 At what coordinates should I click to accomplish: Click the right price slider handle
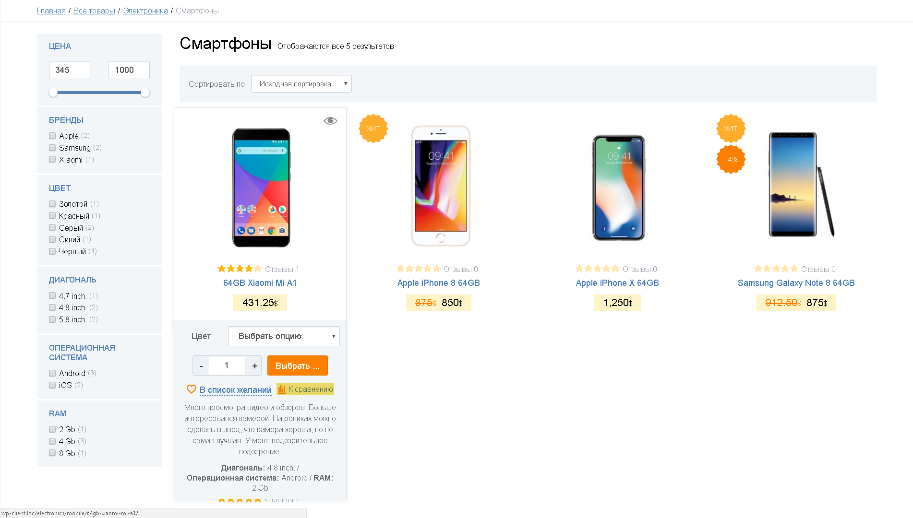click(x=145, y=92)
